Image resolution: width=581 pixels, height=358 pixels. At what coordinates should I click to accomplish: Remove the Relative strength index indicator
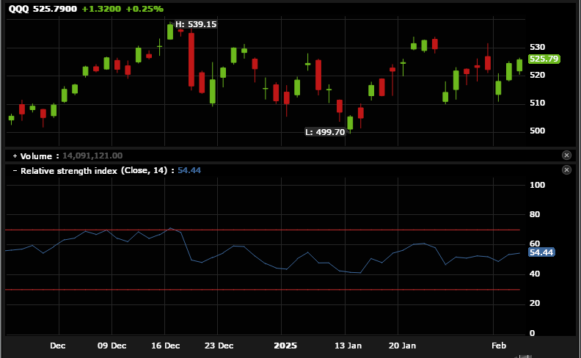566,170
